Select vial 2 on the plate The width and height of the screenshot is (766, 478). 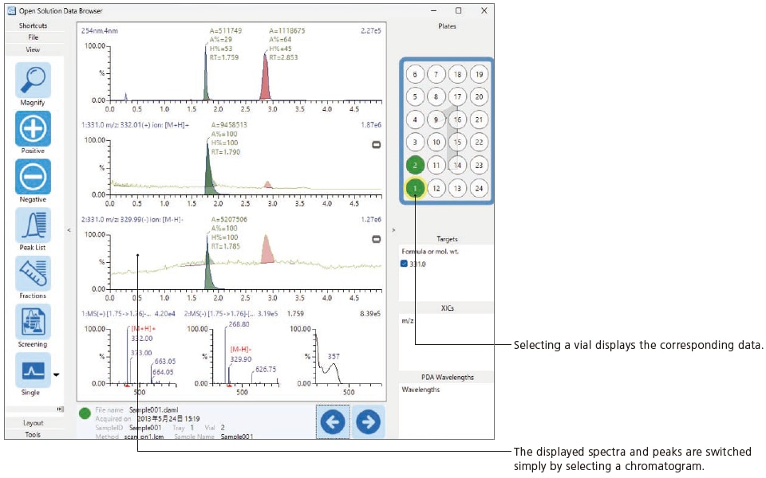coord(414,166)
